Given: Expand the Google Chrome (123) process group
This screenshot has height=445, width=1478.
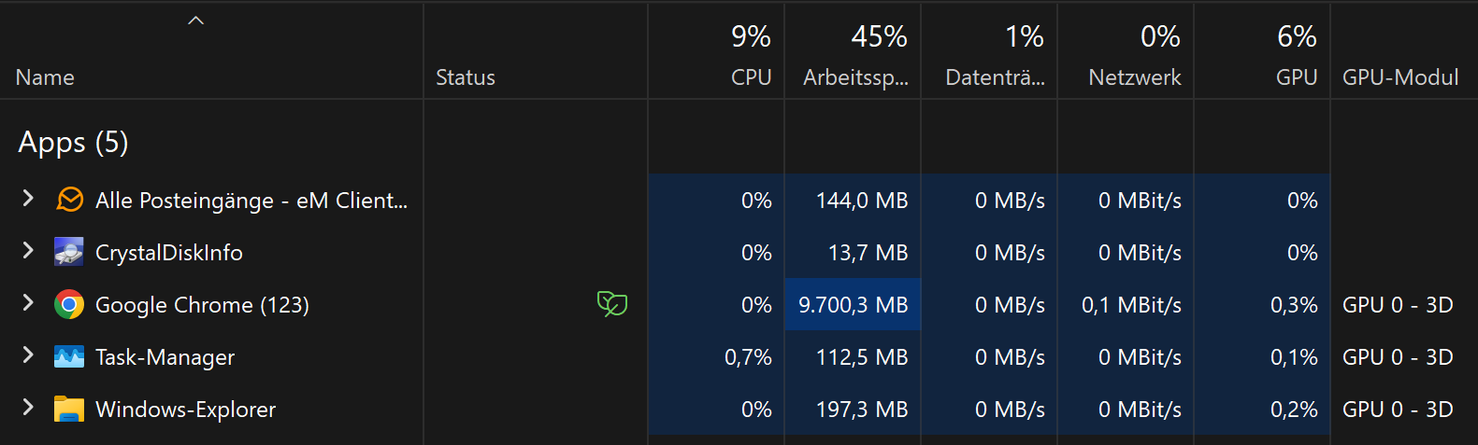Looking at the screenshot, I should (28, 302).
